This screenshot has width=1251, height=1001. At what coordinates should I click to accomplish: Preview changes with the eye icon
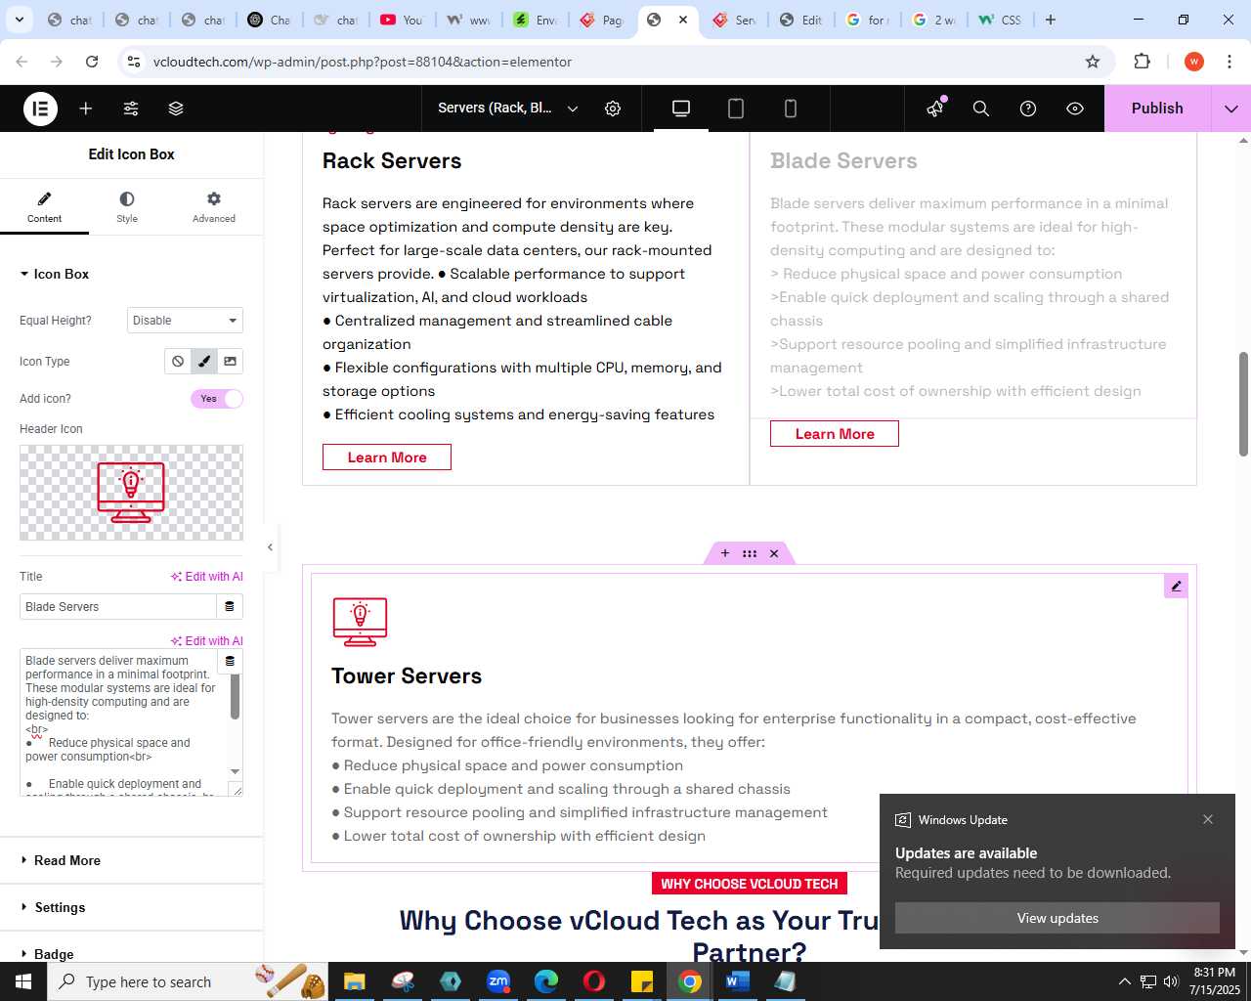pyautogui.click(x=1075, y=109)
